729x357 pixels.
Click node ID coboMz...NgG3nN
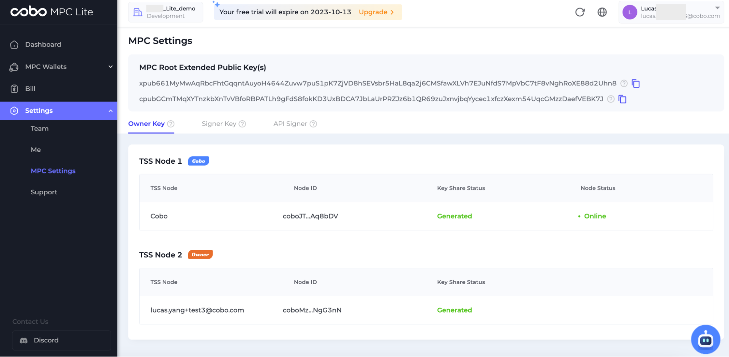(312, 310)
